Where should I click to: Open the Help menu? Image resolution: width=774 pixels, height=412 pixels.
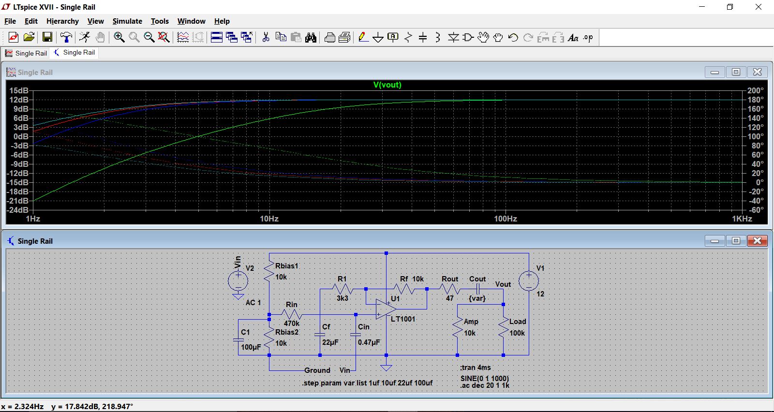point(222,21)
